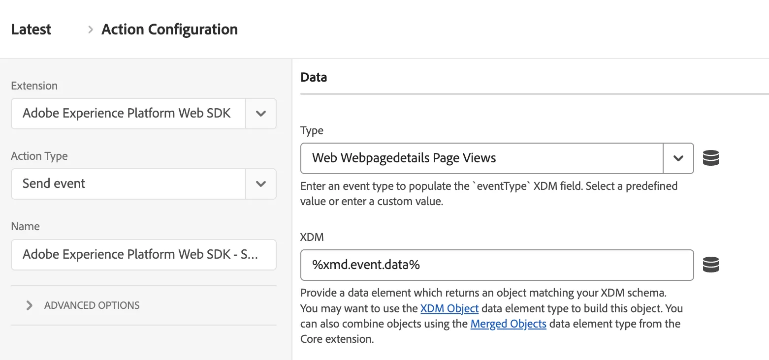Click the Action Type field label

tap(39, 156)
